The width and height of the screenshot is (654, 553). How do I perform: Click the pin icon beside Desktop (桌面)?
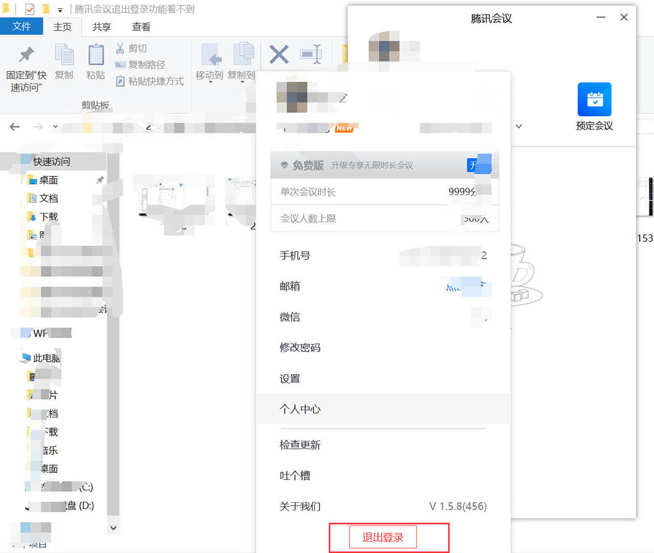point(100,180)
